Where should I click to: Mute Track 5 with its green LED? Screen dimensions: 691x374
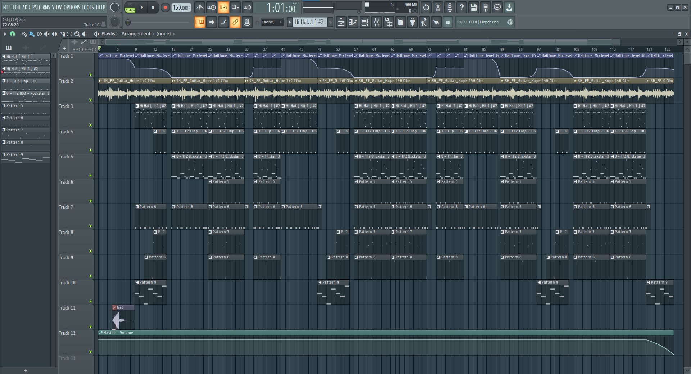(x=90, y=176)
